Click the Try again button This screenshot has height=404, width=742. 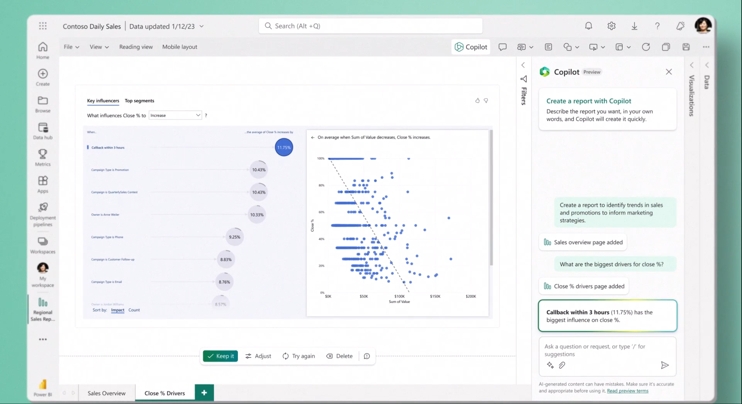click(299, 356)
